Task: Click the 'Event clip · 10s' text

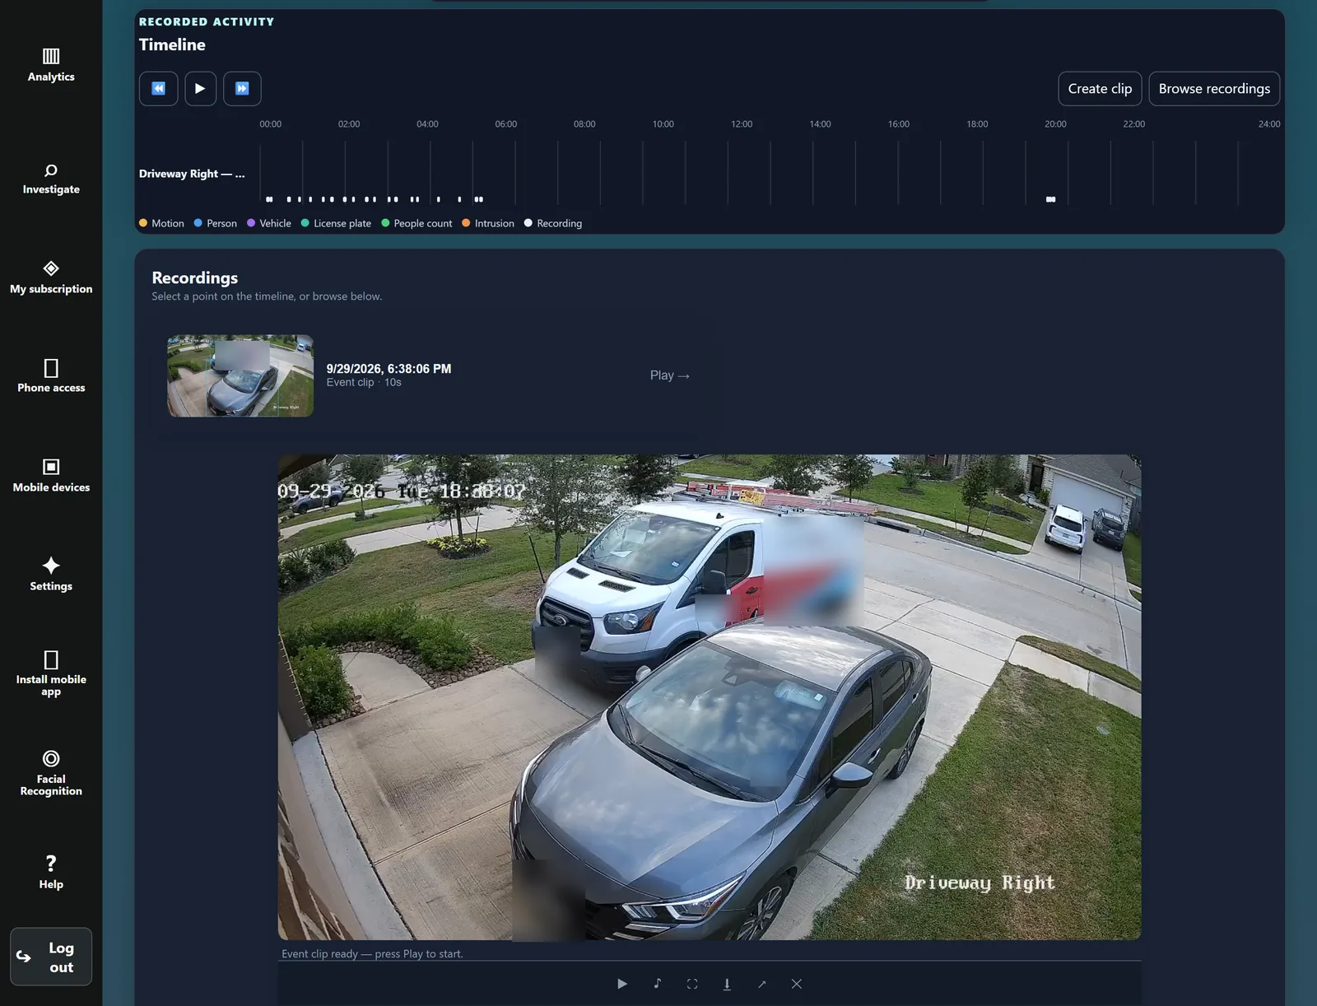Action: click(364, 383)
